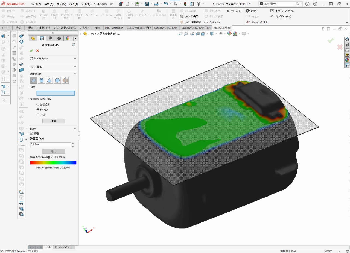Open the ファイル(F) menu
The image size is (350, 253).
[36, 4]
